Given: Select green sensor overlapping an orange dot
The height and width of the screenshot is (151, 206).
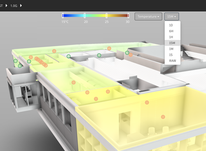Looking at the screenshot, I should 127,53.
